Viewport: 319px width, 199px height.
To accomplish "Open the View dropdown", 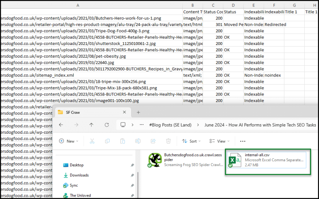I will pyautogui.click(x=220, y=141).
